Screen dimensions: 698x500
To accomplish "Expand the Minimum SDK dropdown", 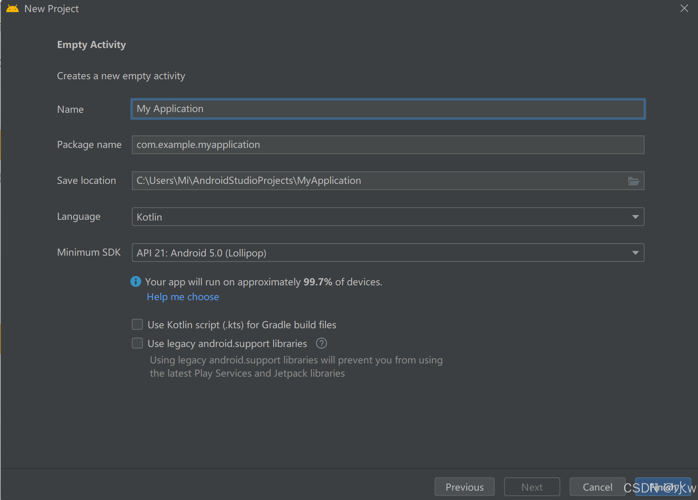I will (388, 253).
